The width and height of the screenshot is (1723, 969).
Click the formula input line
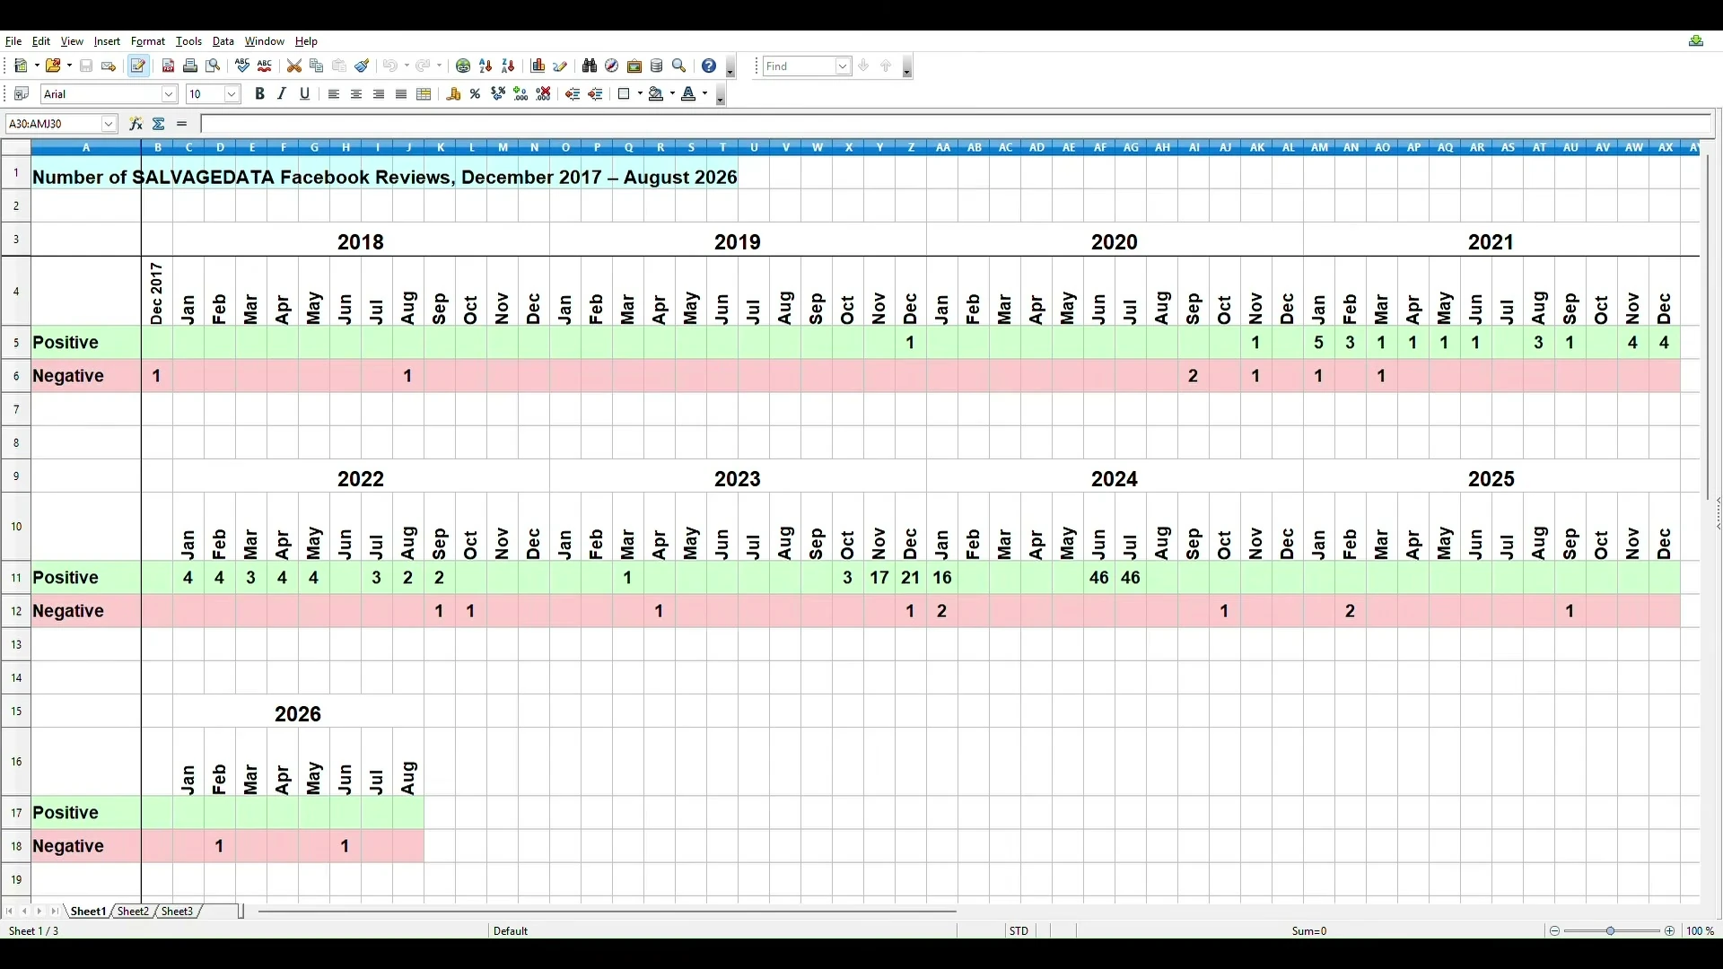[x=957, y=124]
